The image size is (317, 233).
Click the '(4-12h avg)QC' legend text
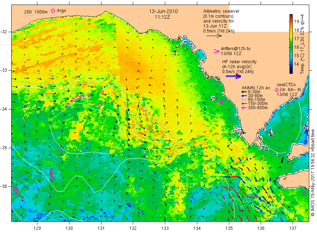[237, 67]
